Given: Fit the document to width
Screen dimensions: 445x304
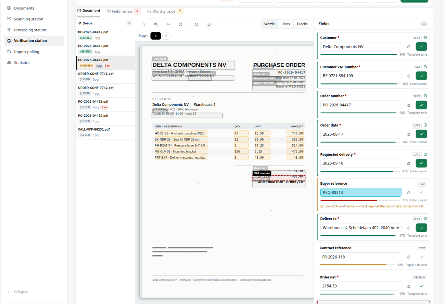Looking at the screenshot, I should pos(168,24).
